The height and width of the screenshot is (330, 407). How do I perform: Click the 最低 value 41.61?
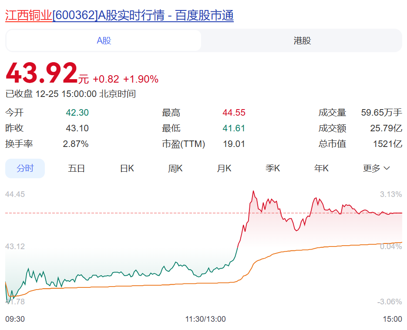click(x=234, y=128)
